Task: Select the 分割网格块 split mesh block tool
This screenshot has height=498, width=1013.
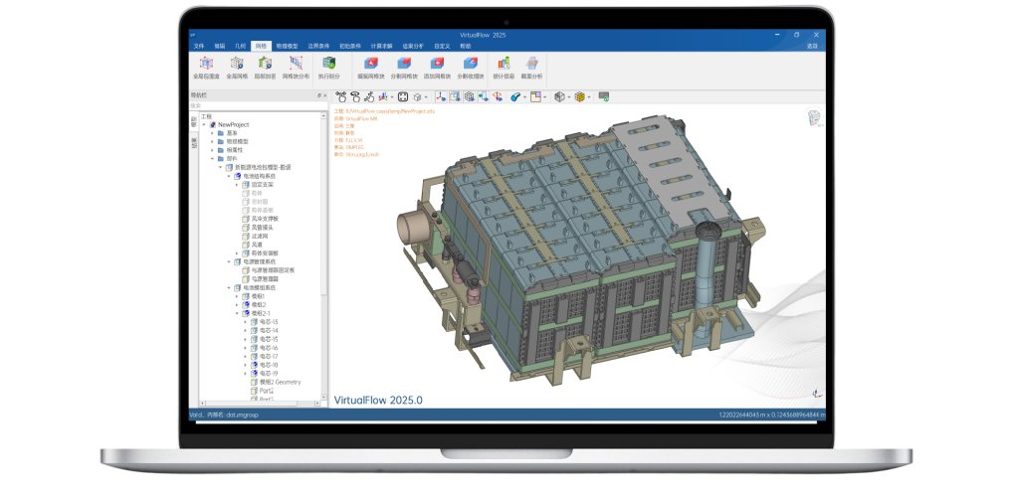Action: tap(404, 67)
